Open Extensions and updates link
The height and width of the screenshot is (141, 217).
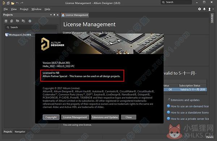click(x=185, y=100)
